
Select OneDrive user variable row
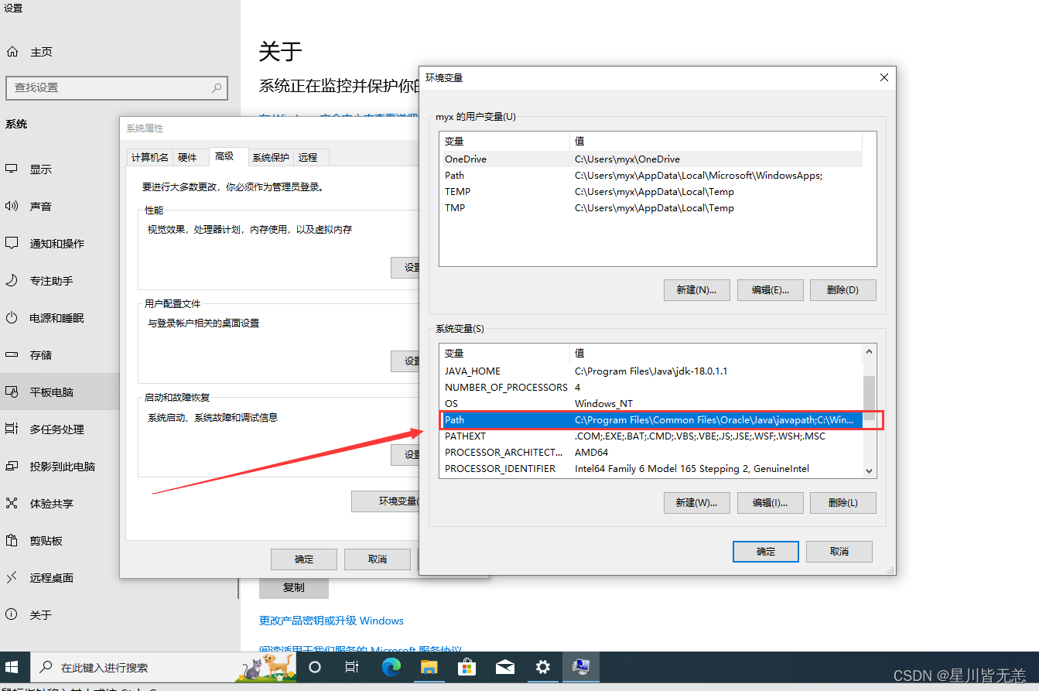pyautogui.click(x=651, y=159)
